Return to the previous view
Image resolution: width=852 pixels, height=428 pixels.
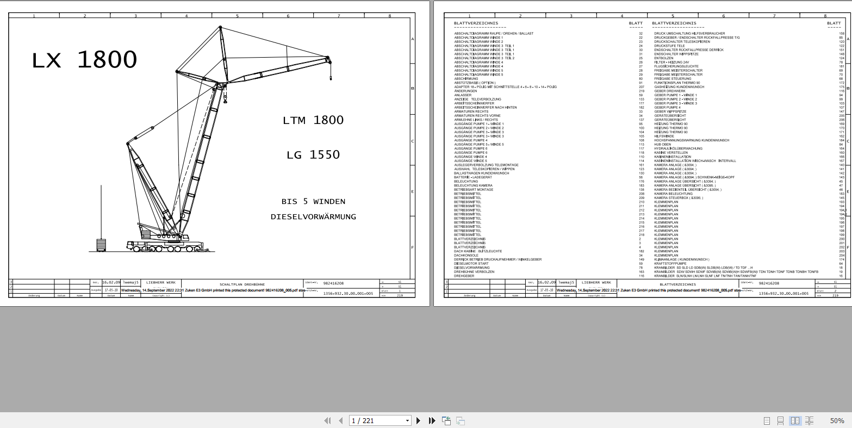click(445, 420)
